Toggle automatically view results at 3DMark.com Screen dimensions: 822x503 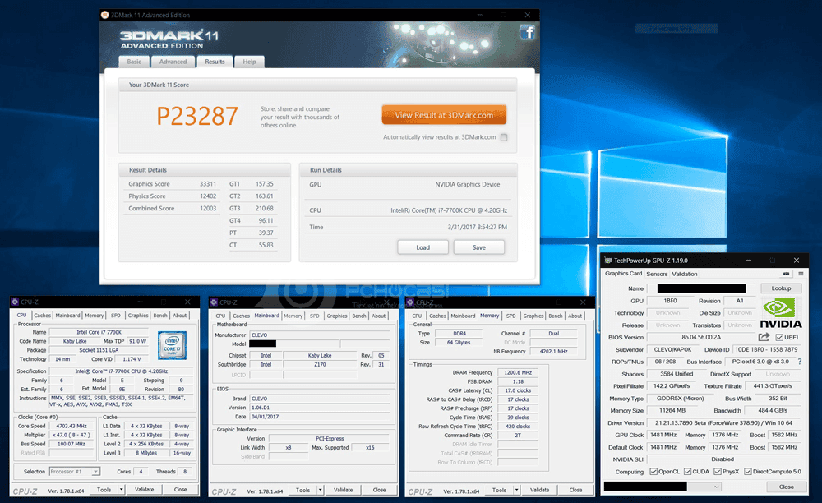click(504, 138)
